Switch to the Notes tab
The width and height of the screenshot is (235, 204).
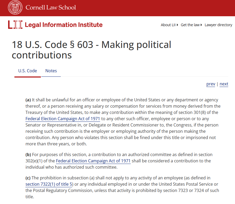coord(51,71)
